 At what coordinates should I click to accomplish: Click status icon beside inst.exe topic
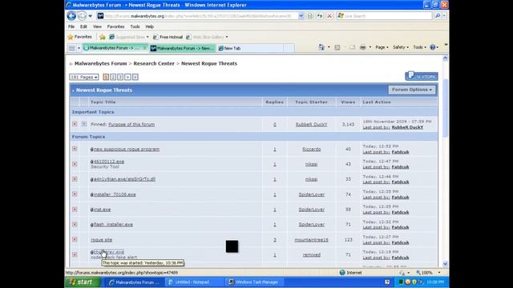click(75, 210)
